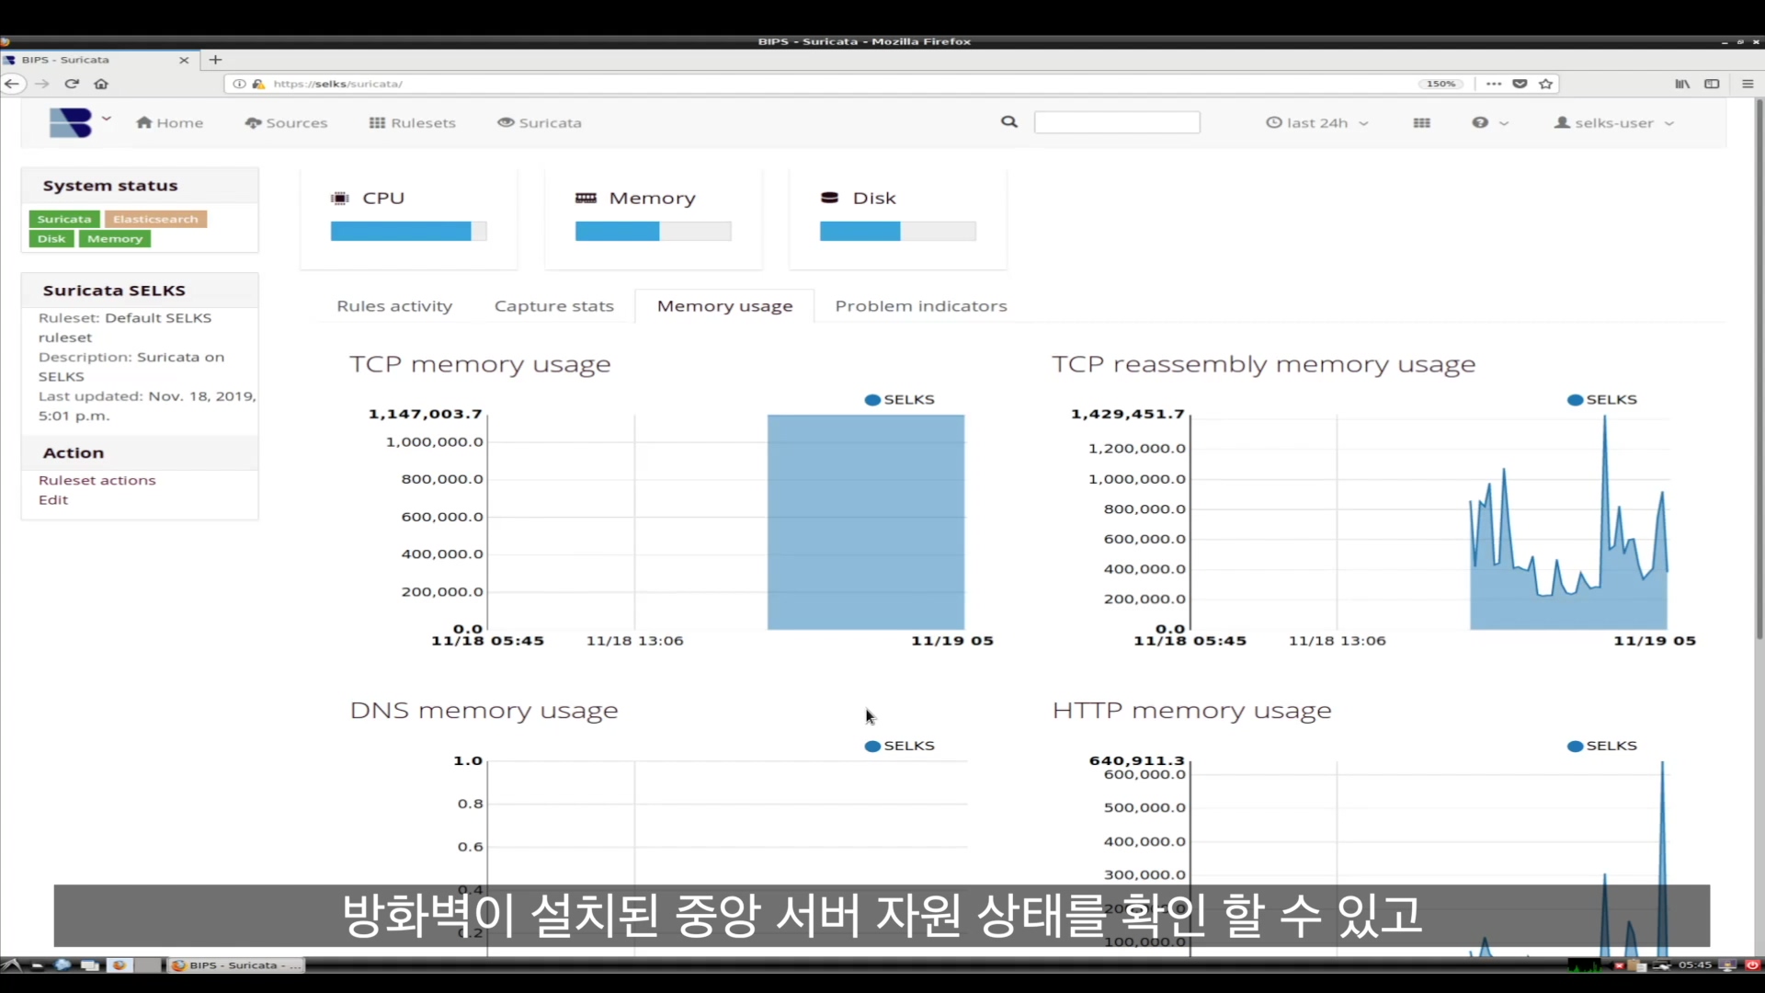The width and height of the screenshot is (1765, 993).
Task: Click the CPU usage progress bar
Action: click(408, 232)
